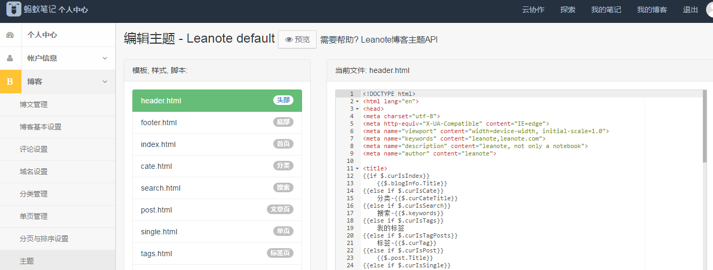Screen dimensions: 713x270
Task: Click the {{$.post.Title}} code line
Action: pos(405,258)
